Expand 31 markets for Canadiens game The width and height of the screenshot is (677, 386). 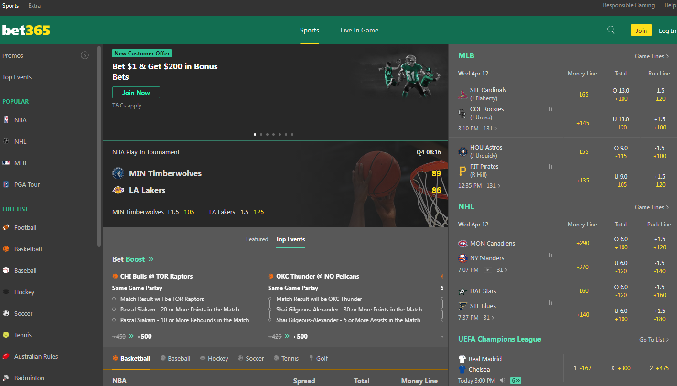coord(502,270)
